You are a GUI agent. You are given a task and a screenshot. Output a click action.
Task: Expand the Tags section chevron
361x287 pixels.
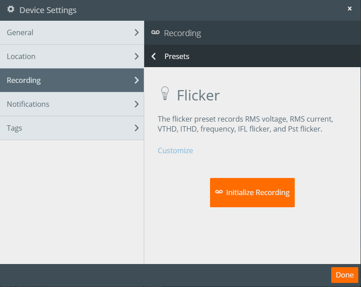pyautogui.click(x=136, y=128)
